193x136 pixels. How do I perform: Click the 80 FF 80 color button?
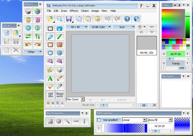(176, 54)
